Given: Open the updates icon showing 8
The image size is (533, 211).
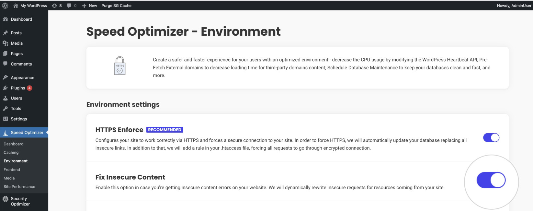Looking at the screenshot, I should [x=54, y=6].
